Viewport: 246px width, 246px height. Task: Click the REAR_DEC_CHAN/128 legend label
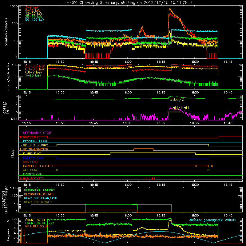point(41,198)
